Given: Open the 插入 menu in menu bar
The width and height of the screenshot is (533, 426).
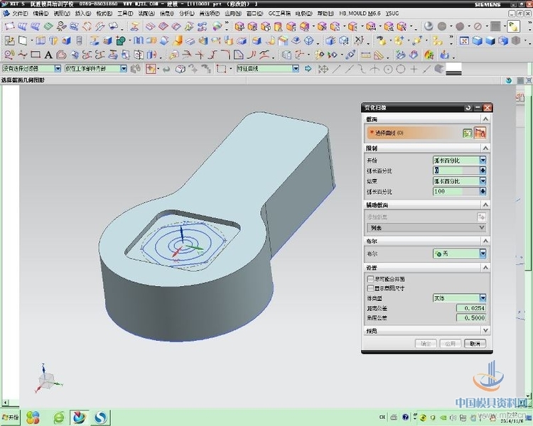Looking at the screenshot, I should click(x=82, y=13).
